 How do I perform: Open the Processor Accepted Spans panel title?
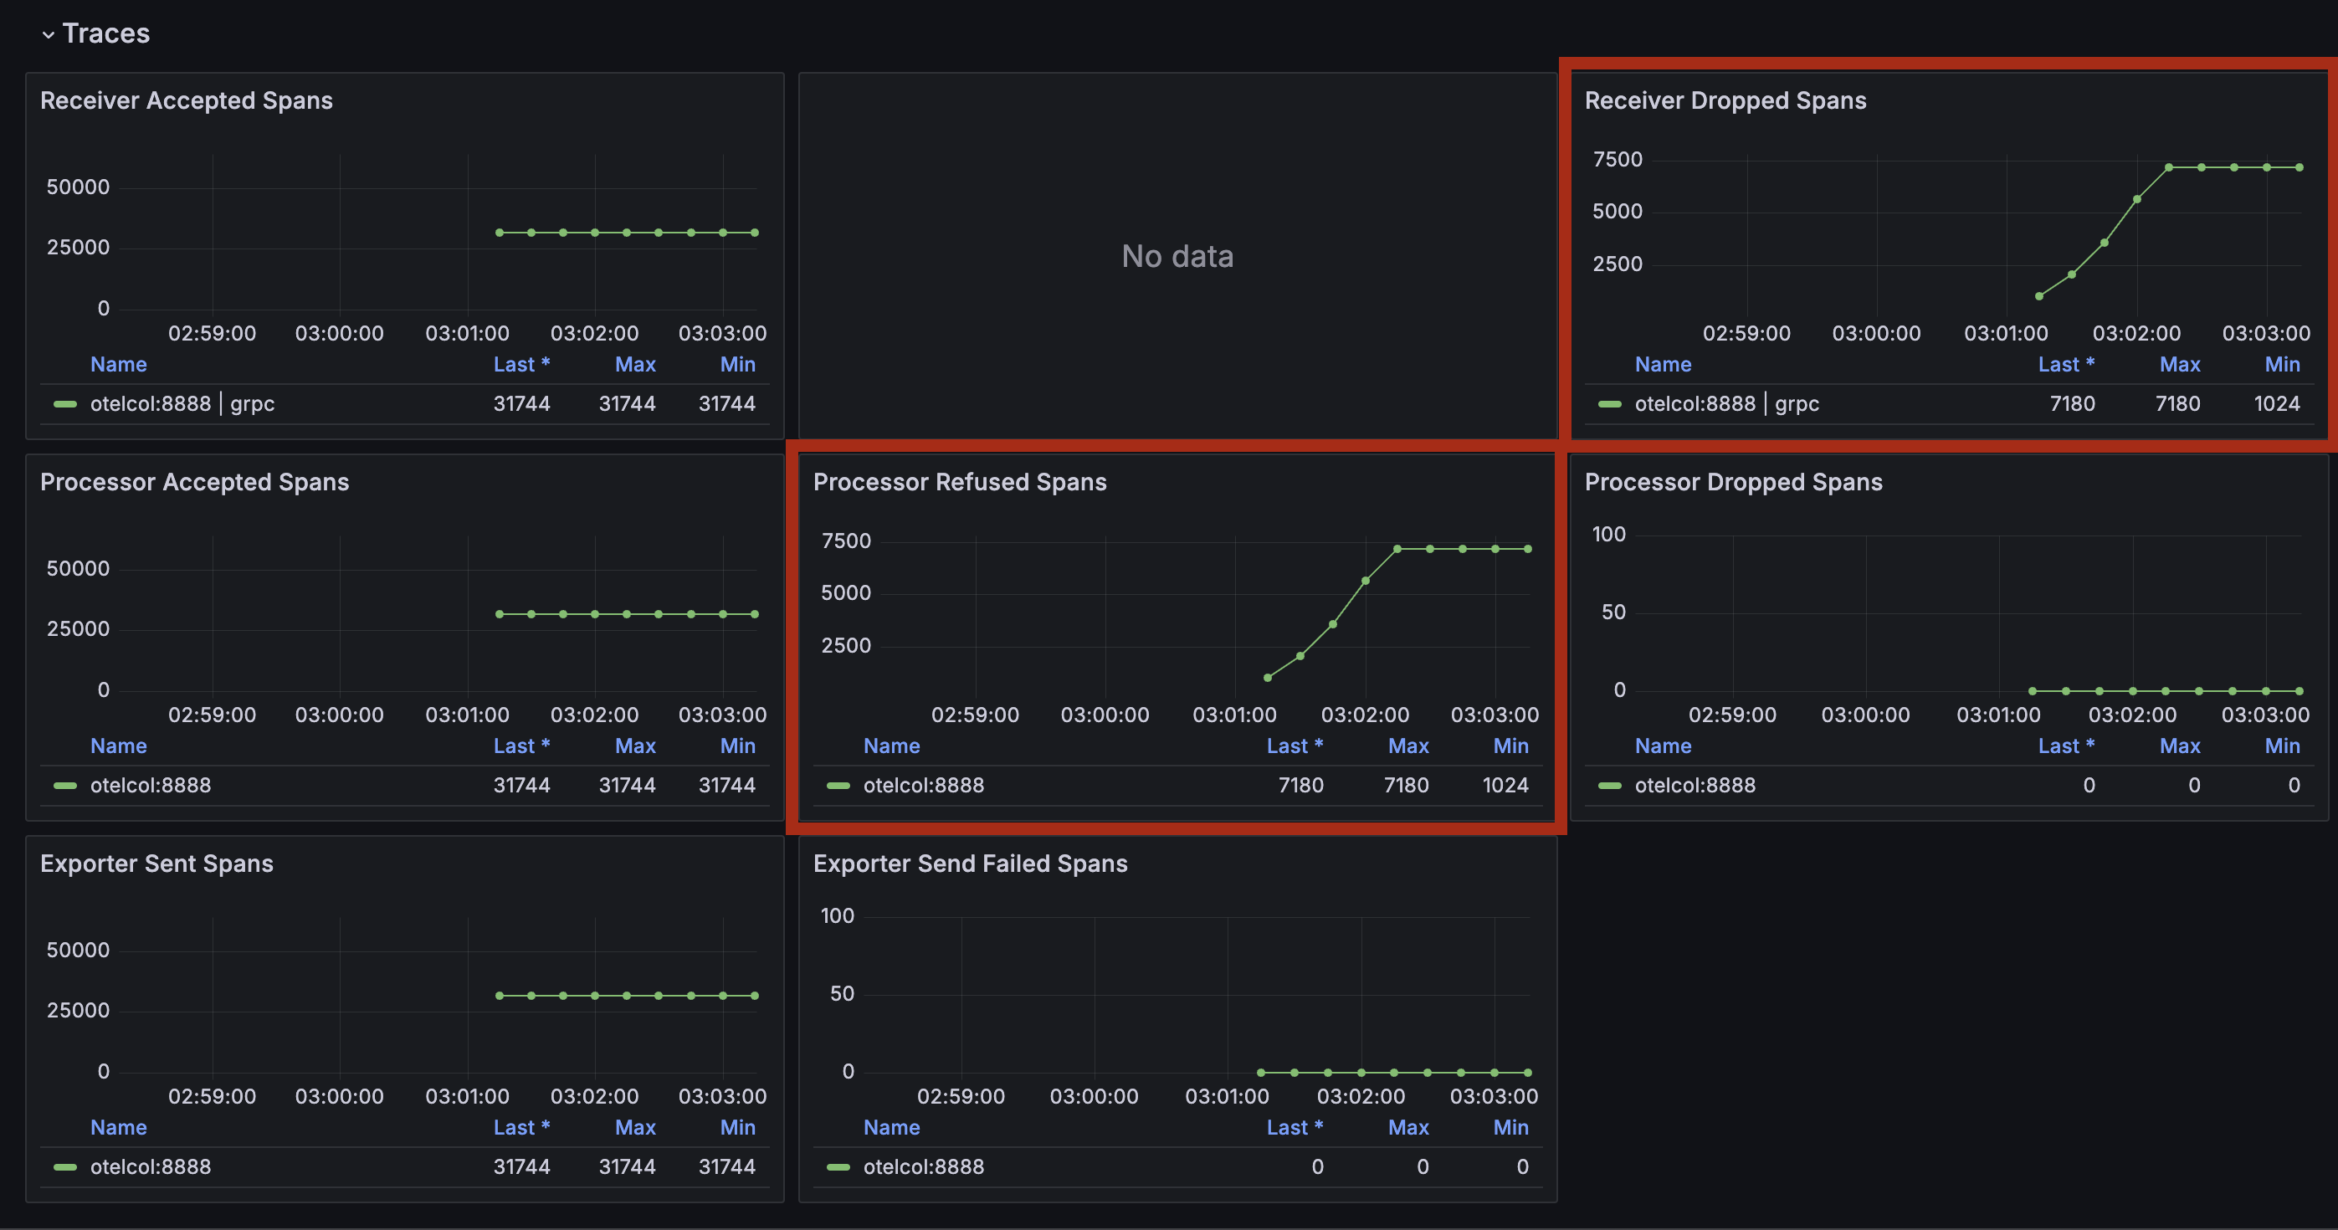tap(194, 482)
